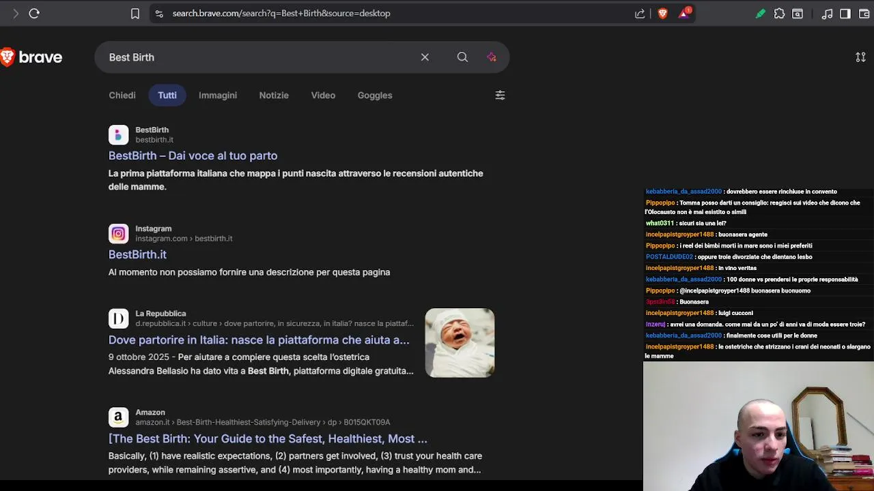Clear the search box with X
Screen dimensions: 874x491
tap(425, 57)
